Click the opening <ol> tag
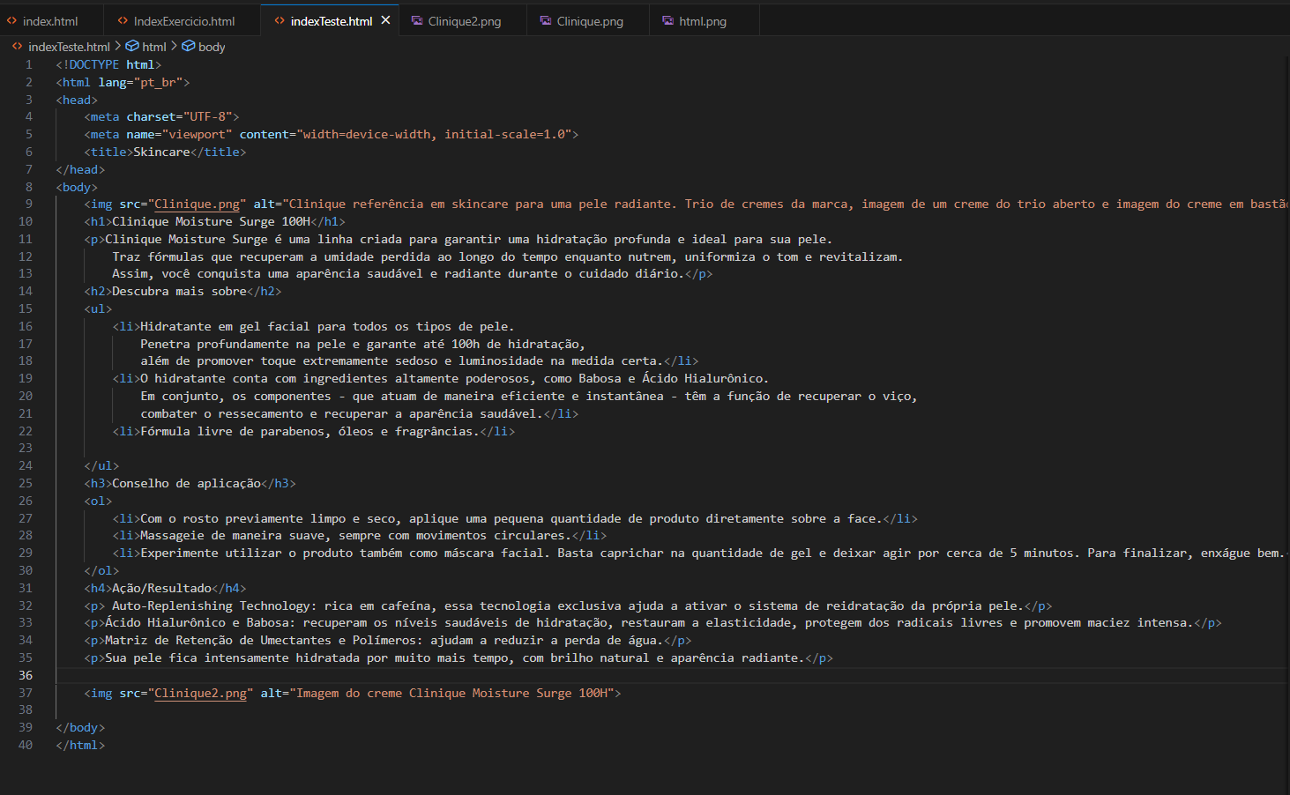The image size is (1290, 795). coord(98,502)
